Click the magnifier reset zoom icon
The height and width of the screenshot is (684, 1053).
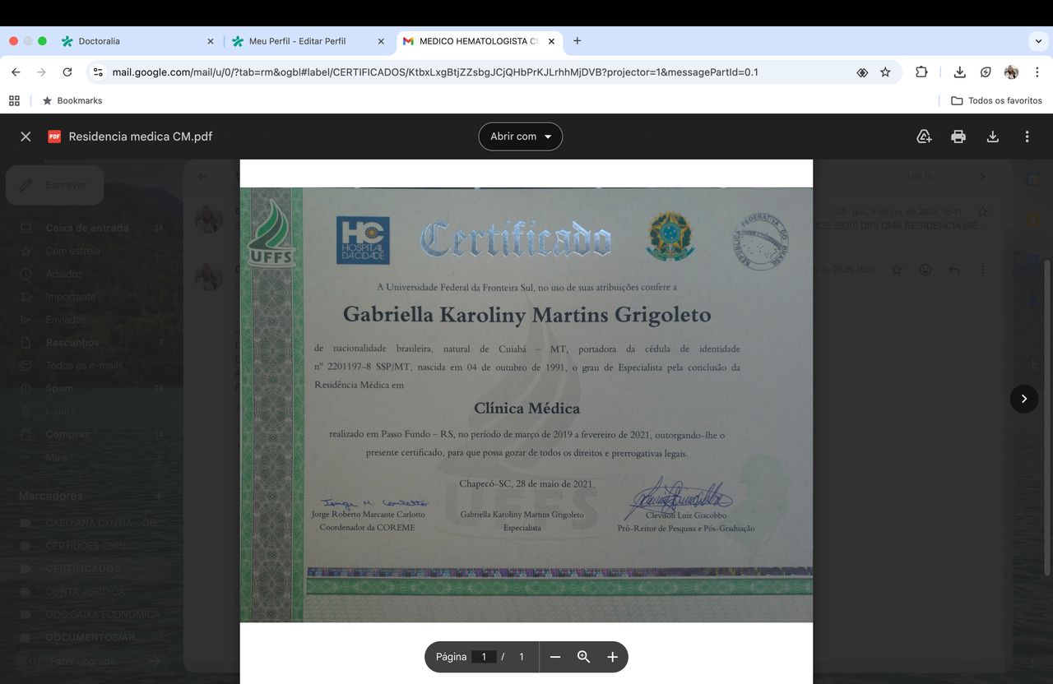[584, 657]
